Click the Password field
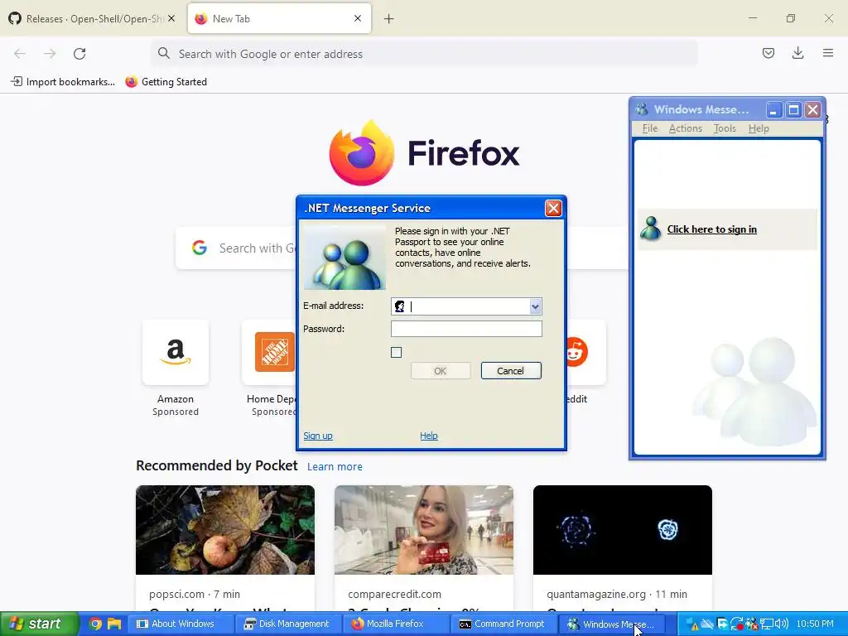 coord(466,328)
